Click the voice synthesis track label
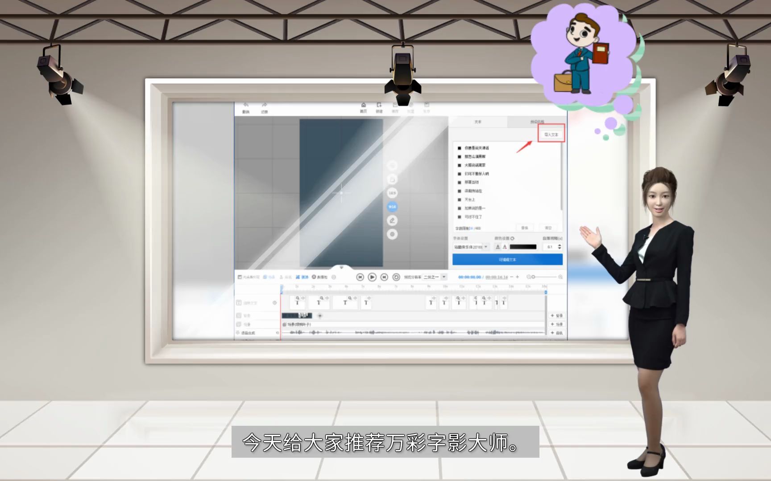 (x=248, y=333)
